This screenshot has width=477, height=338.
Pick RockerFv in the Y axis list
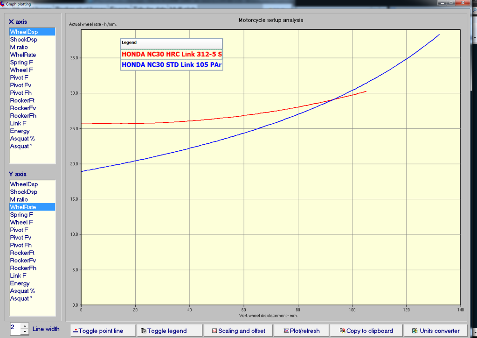coord(32,261)
